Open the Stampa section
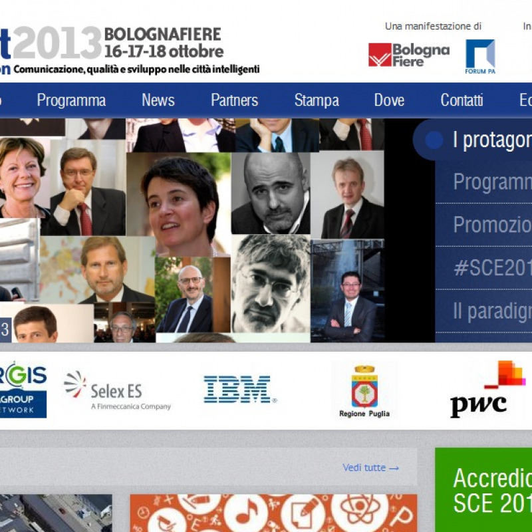The width and height of the screenshot is (532, 532). (x=317, y=100)
